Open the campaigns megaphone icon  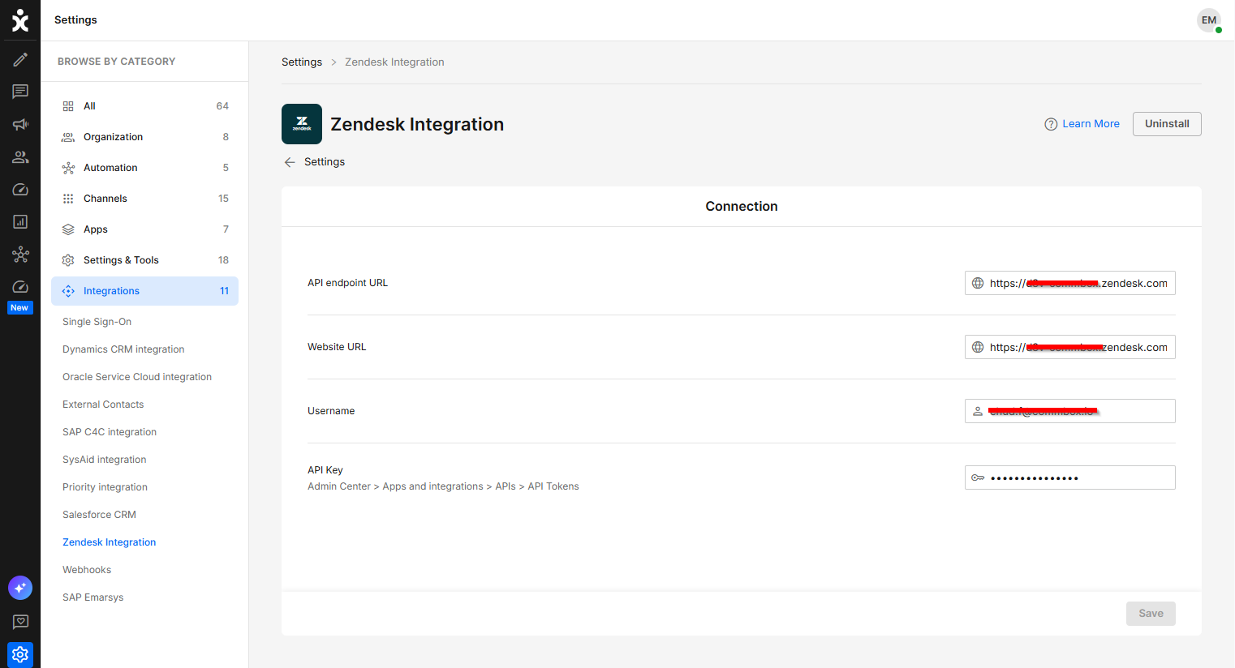point(20,124)
